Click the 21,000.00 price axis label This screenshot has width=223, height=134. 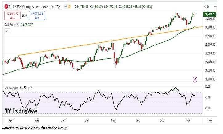210,79
